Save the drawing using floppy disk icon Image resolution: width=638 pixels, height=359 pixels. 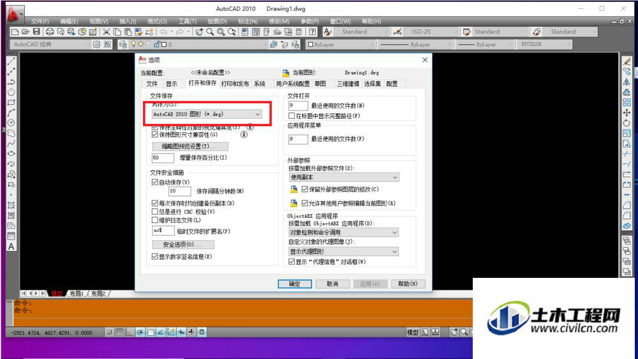tap(36, 32)
